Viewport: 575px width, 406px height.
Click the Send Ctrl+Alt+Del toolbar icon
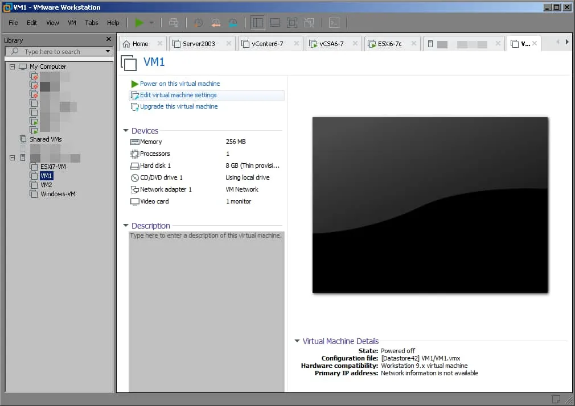(x=174, y=23)
